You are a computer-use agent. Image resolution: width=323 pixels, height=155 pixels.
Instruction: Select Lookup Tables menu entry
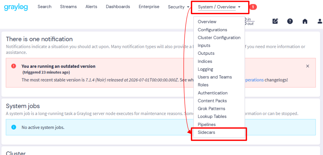[212, 116]
